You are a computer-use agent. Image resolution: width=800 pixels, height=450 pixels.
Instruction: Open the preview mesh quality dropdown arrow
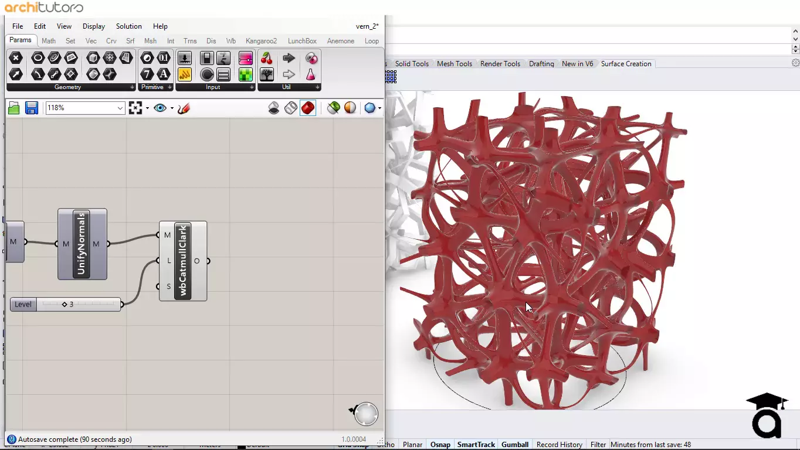[380, 108]
